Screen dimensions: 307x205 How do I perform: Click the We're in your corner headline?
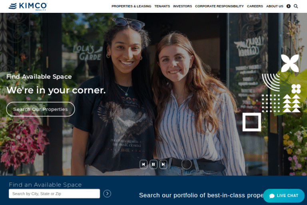pos(56,90)
